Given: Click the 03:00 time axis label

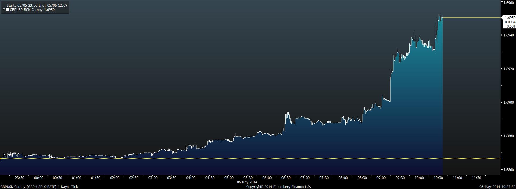Looking at the screenshot, I should pos(153,178).
